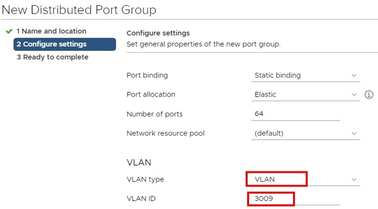Image resolution: width=378 pixels, height=209 pixels.
Task: Select step 2 Configure settings
Action: pyautogui.click(x=64, y=44)
